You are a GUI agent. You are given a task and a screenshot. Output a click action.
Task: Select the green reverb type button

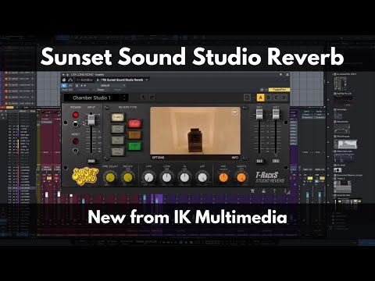click(x=134, y=146)
